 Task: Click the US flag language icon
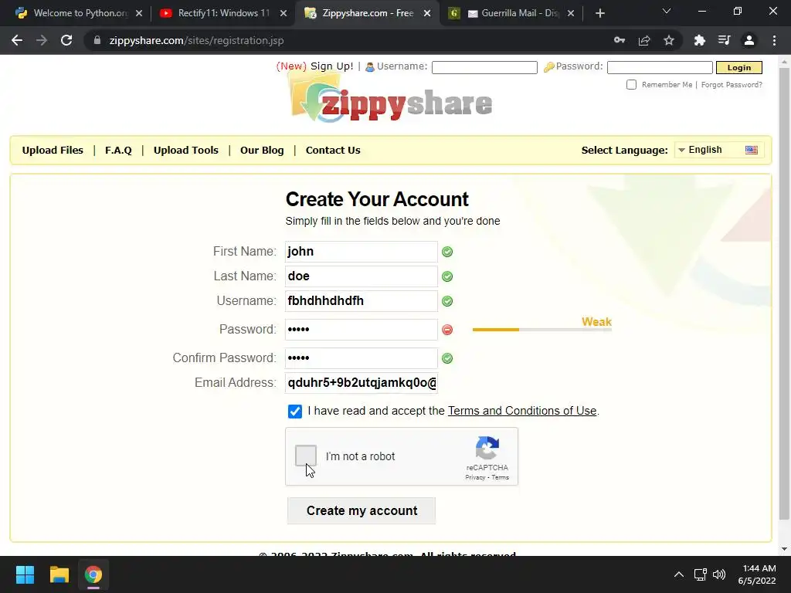click(x=752, y=150)
